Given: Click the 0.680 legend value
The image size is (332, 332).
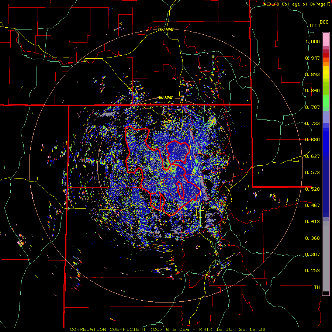Looking at the screenshot, I should [x=312, y=140].
